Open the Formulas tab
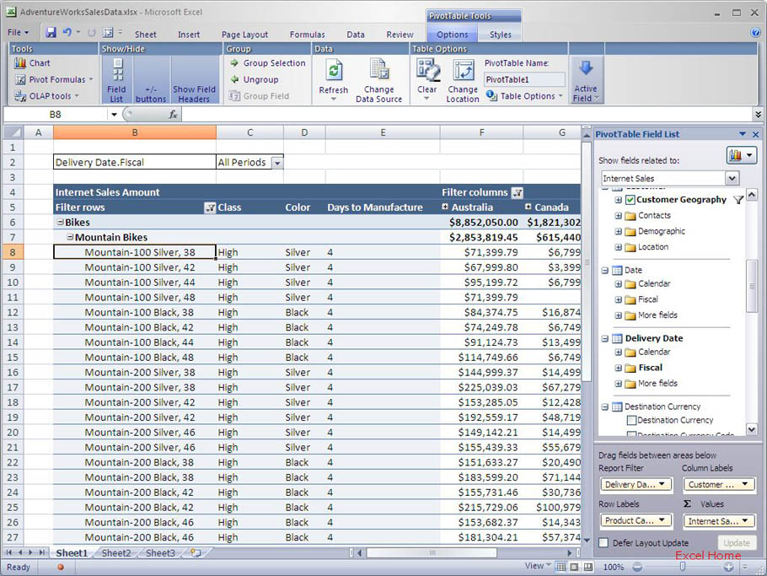This screenshot has width=767, height=576. pyautogui.click(x=307, y=35)
